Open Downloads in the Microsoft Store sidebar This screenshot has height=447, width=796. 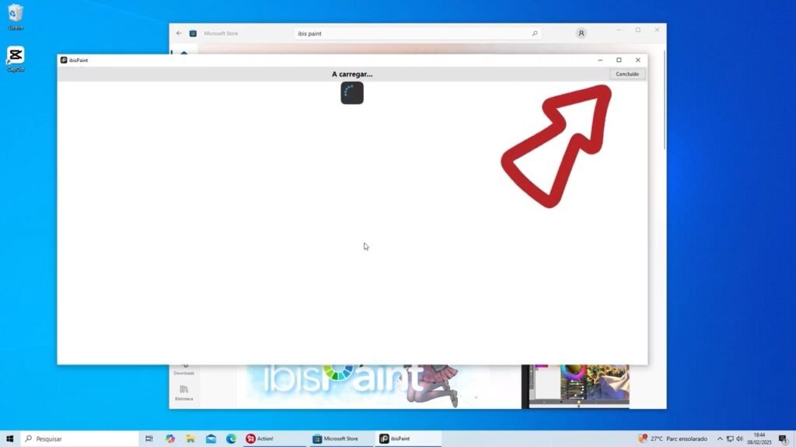point(183,370)
